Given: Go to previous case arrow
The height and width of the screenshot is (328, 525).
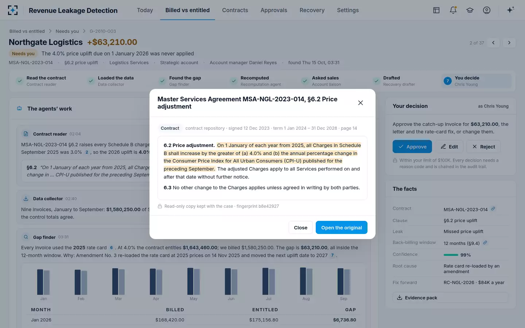Looking at the screenshot, I should 493,43.
